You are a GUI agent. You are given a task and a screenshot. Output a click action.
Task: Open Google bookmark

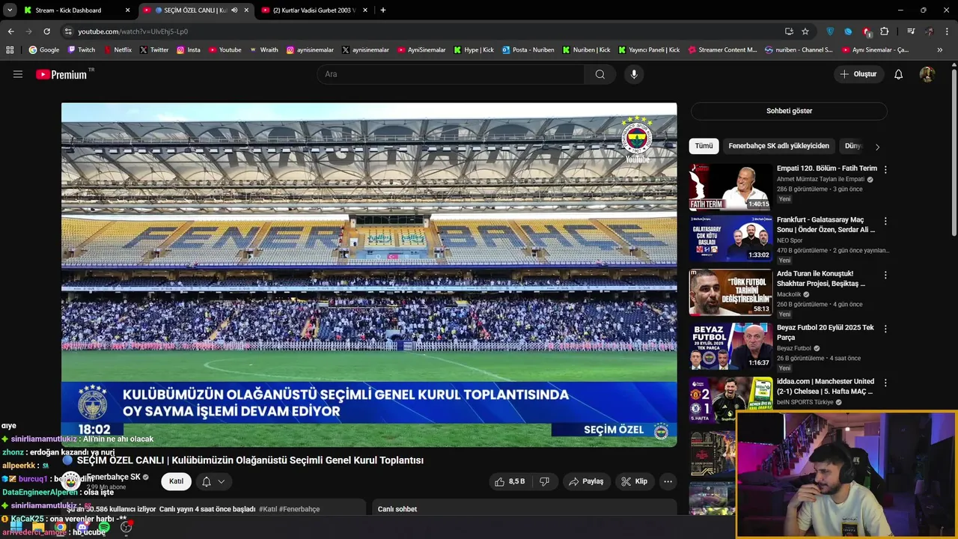(x=44, y=49)
